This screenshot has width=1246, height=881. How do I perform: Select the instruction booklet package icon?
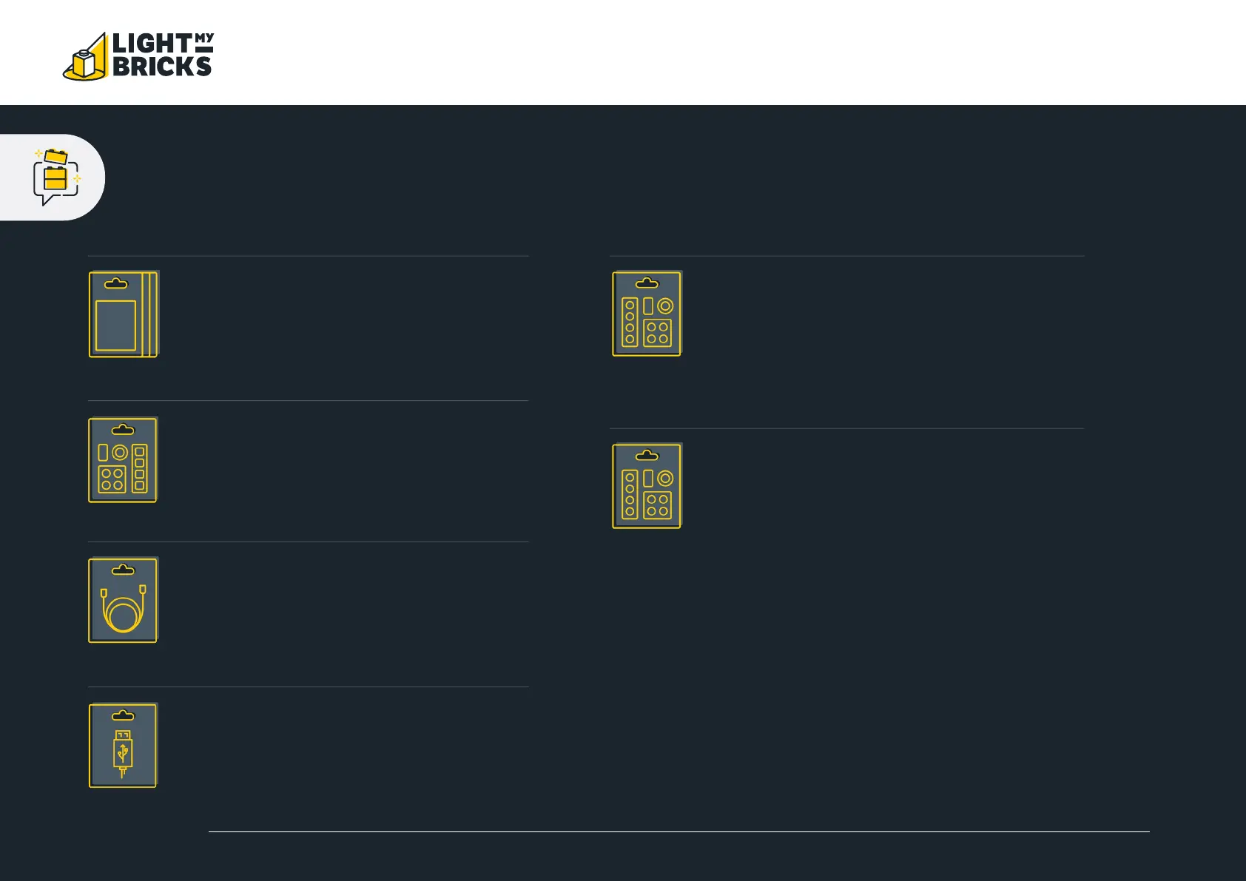124,314
